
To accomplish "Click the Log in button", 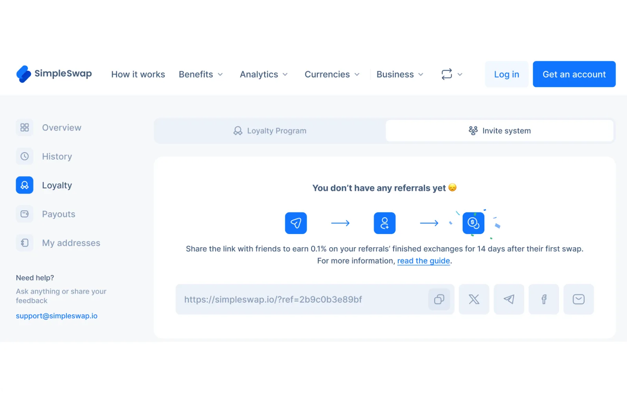I will 507,74.
